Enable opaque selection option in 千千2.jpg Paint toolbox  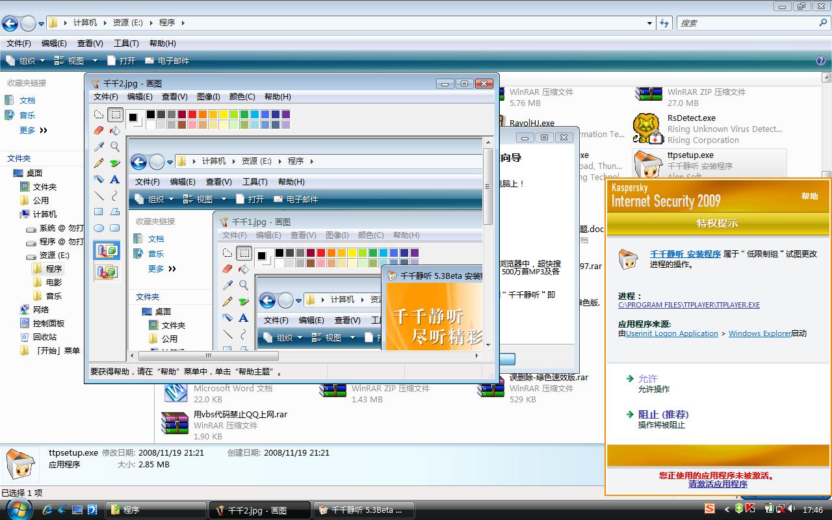tap(107, 250)
